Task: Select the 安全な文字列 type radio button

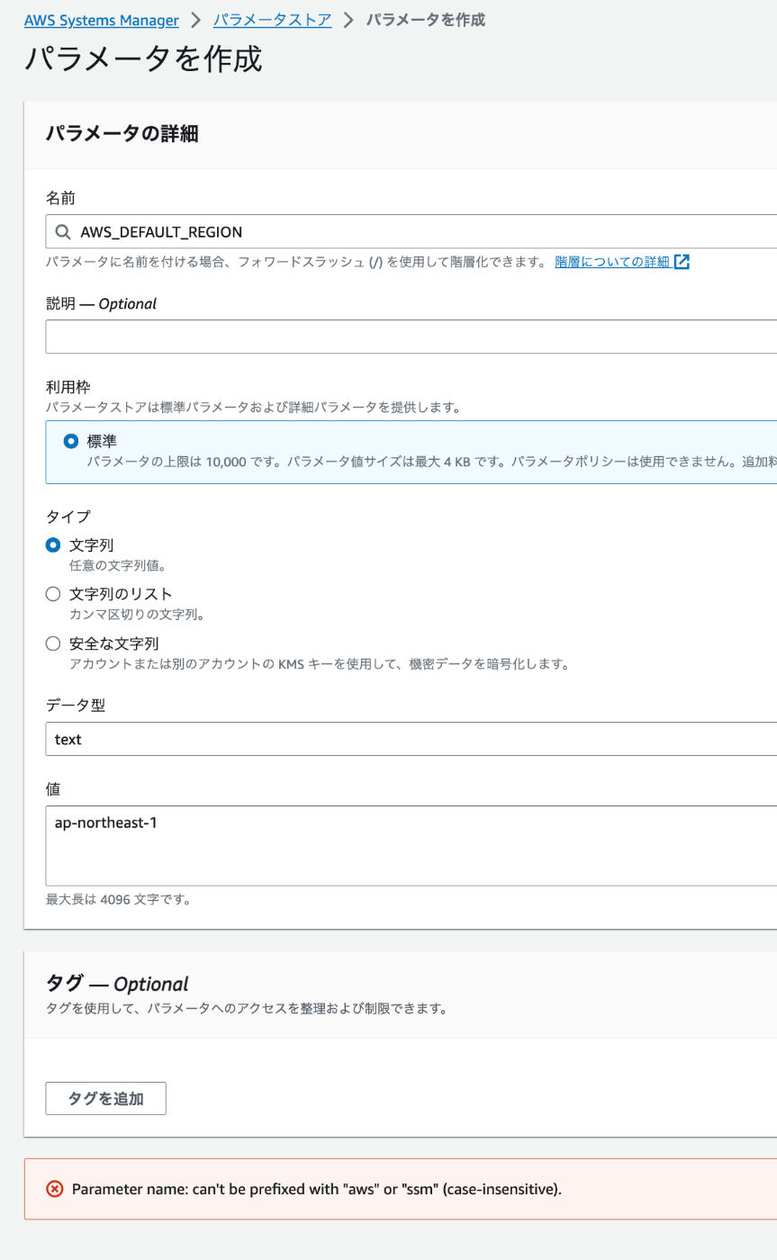Action: click(x=53, y=643)
